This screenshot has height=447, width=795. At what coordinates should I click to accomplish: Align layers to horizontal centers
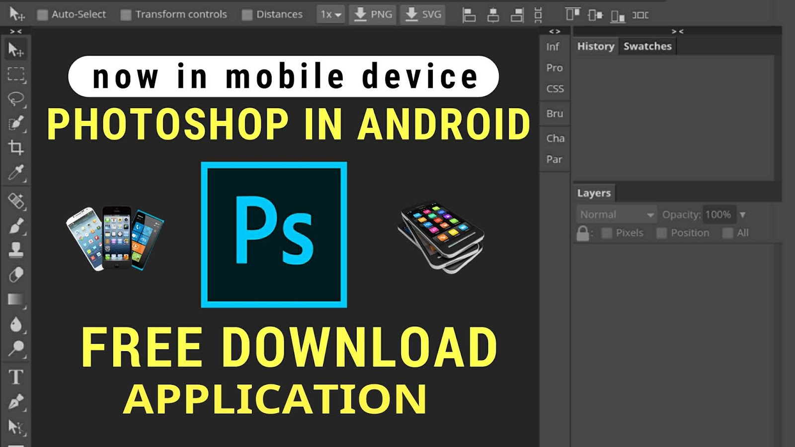[493, 15]
